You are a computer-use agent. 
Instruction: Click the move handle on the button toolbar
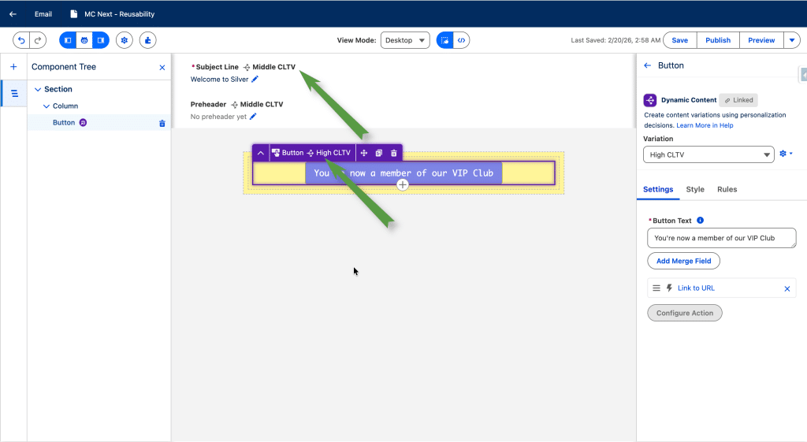click(364, 153)
